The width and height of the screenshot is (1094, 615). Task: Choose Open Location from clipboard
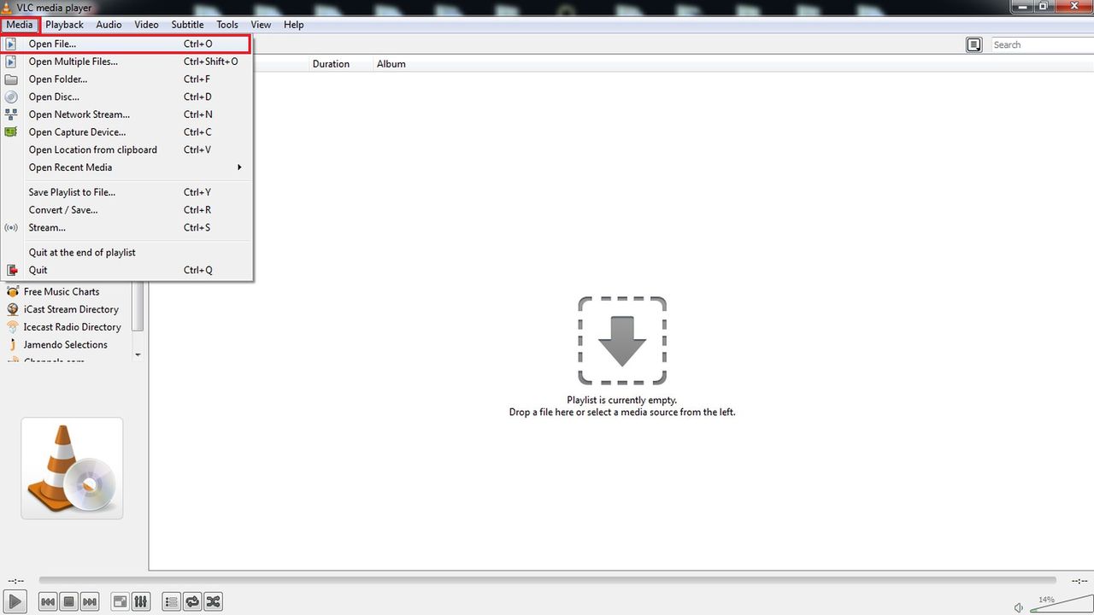(x=126, y=149)
